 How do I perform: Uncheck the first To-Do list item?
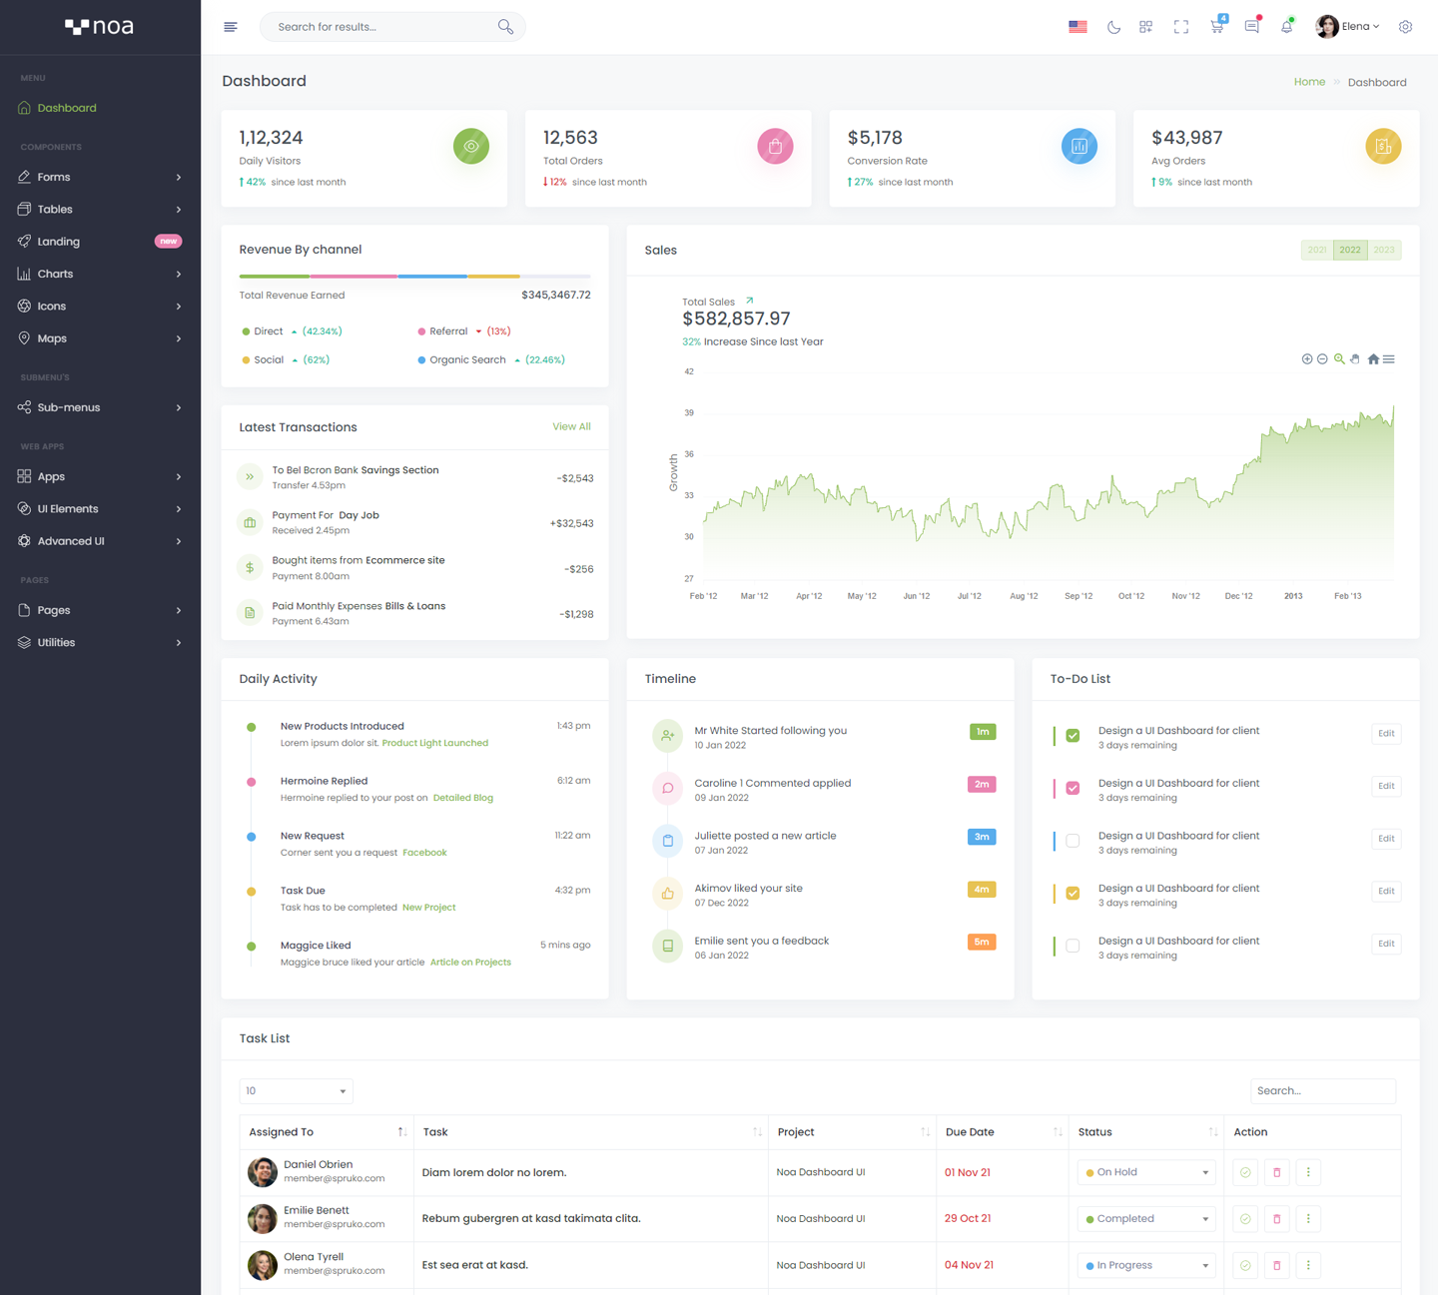pos(1073,736)
